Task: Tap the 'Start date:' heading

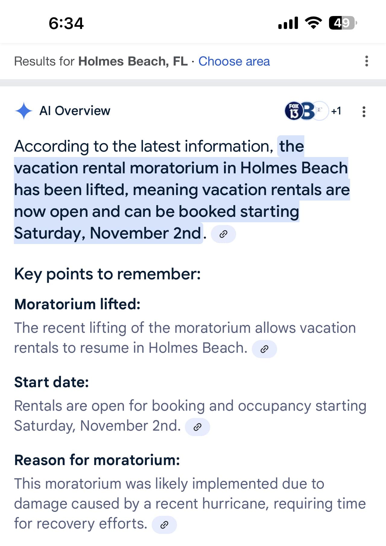Action: [x=52, y=382]
